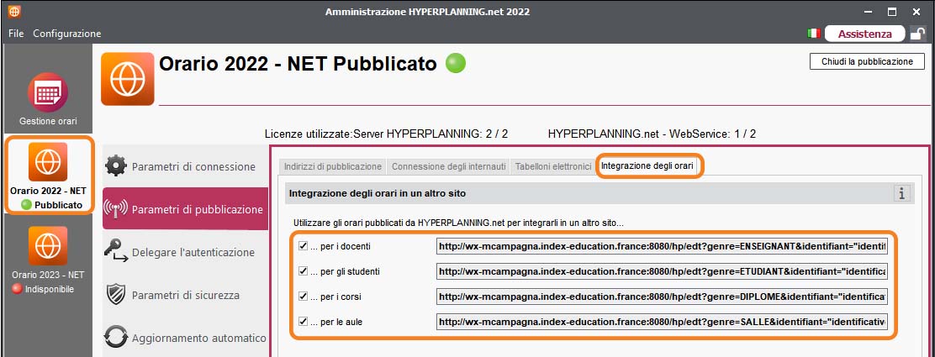Click the app logo in the title bar
This screenshot has width=935, height=357.
[14, 12]
